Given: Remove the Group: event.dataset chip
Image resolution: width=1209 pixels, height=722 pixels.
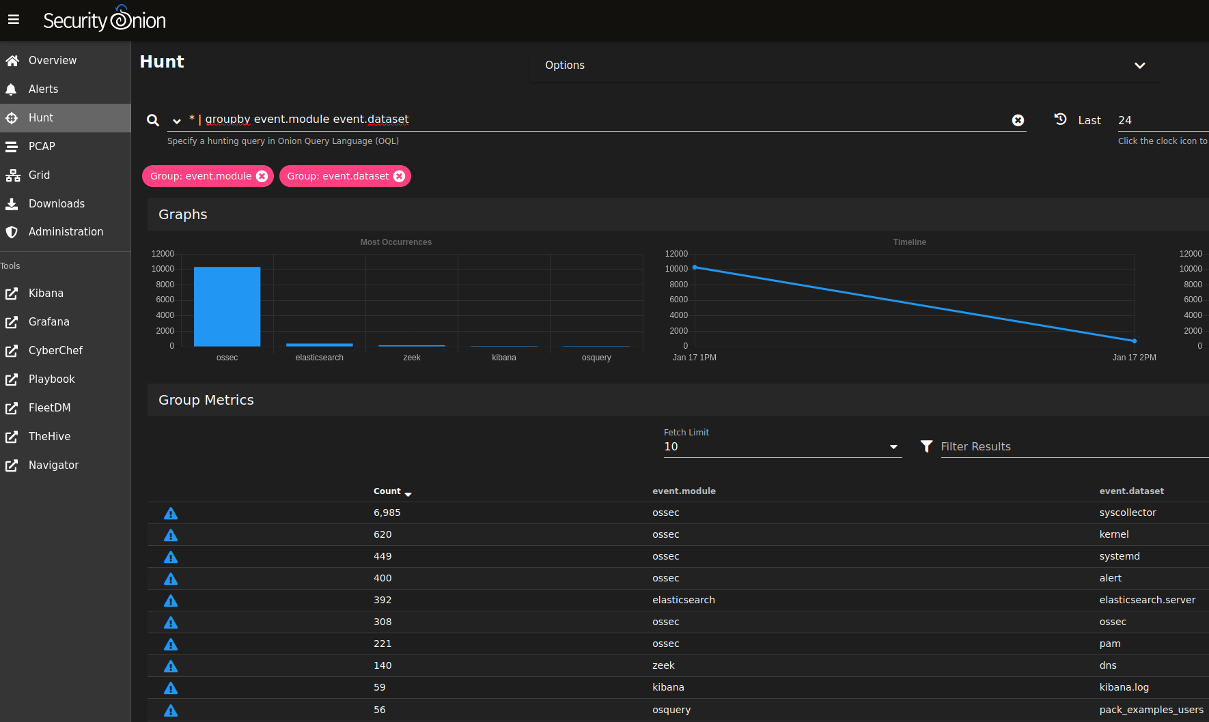Looking at the screenshot, I should [400, 176].
